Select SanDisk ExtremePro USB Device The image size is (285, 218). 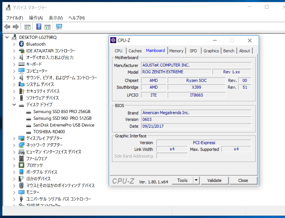click(64, 125)
